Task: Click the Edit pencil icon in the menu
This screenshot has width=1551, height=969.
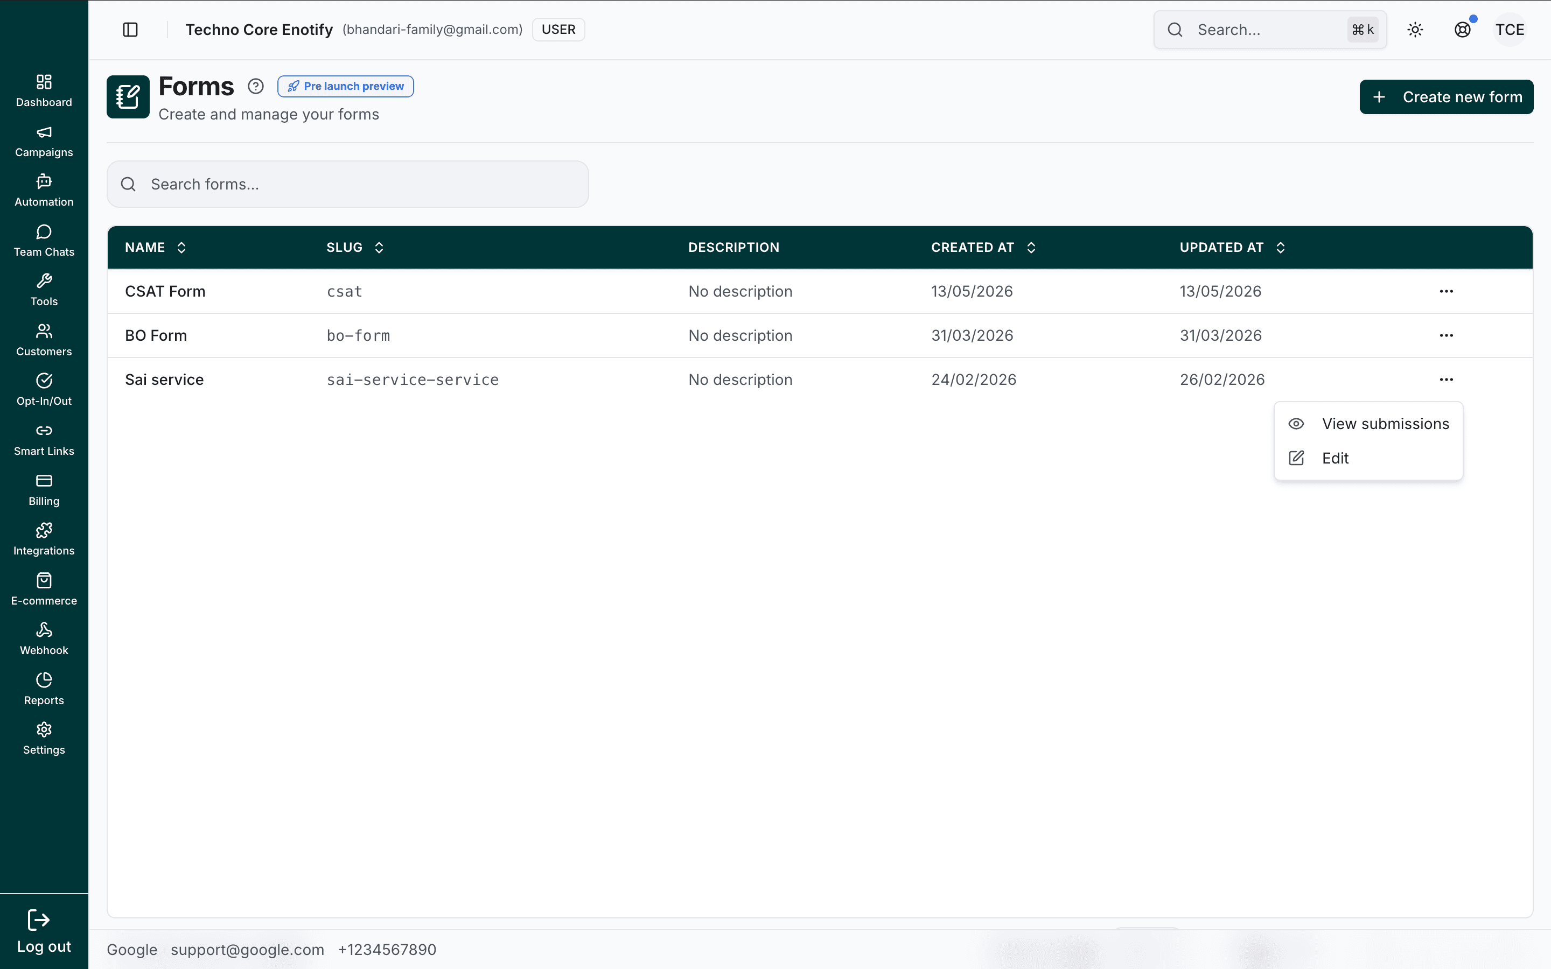Action: click(1296, 458)
